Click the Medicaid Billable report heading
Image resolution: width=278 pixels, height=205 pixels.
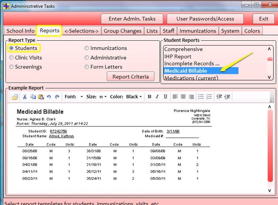(40, 112)
